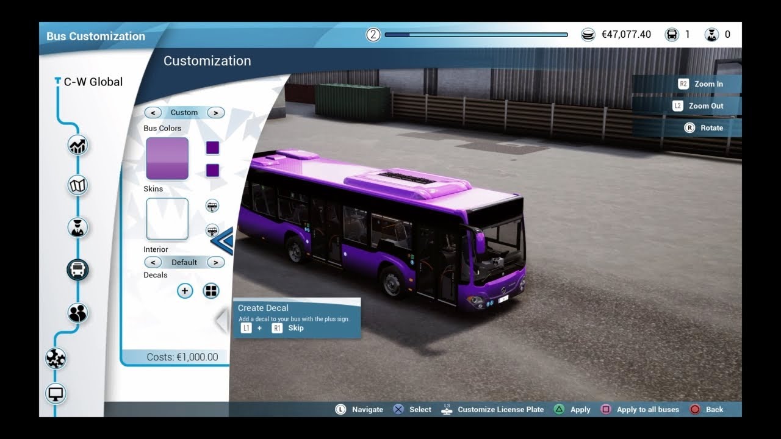Click Navigate hint in bottom bar

[x=359, y=410]
